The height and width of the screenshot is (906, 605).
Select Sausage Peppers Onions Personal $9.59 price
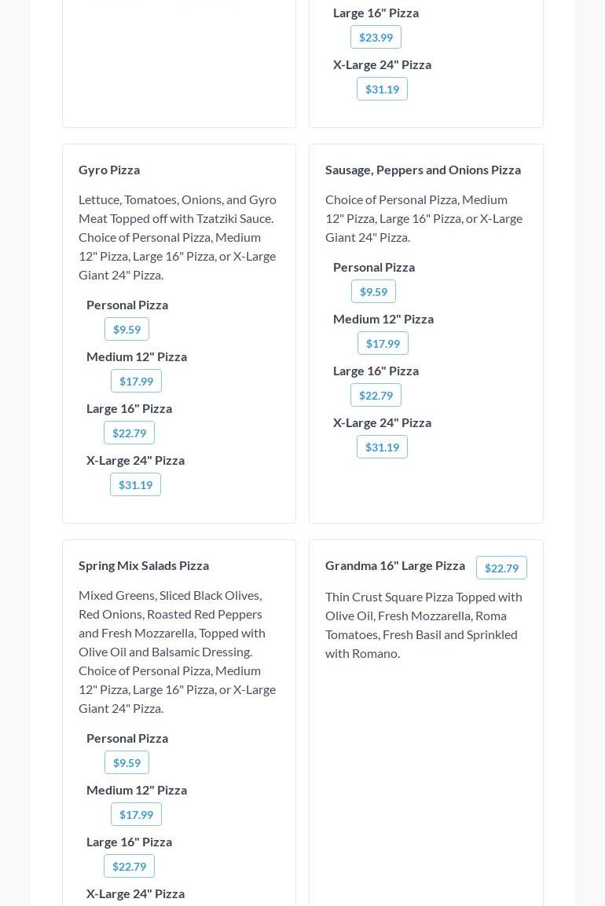(x=373, y=291)
